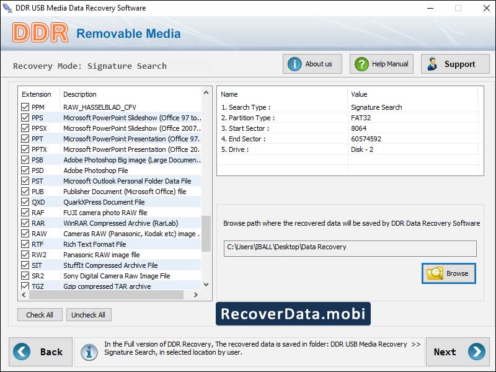The image size is (496, 372).
Task: Click the horizontal scrollbar thumb under list
Action: pyautogui.click(x=106, y=295)
